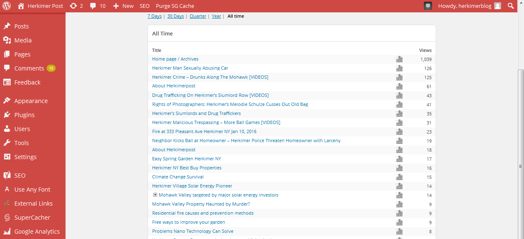The image size is (524, 239).
Task: Open Problems Nano Technology Can Solve post
Action: (x=193, y=231)
